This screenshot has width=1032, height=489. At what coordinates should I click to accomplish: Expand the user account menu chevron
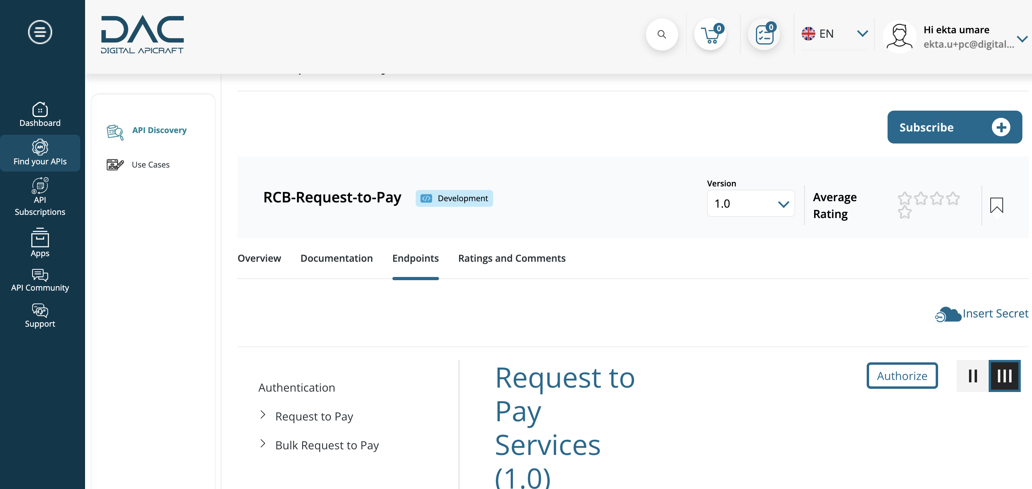point(1022,39)
